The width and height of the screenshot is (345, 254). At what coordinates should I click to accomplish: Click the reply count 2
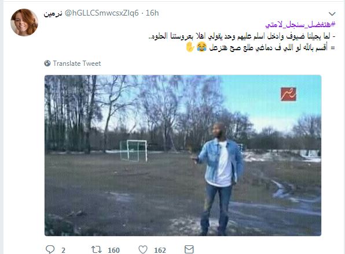coord(63,251)
